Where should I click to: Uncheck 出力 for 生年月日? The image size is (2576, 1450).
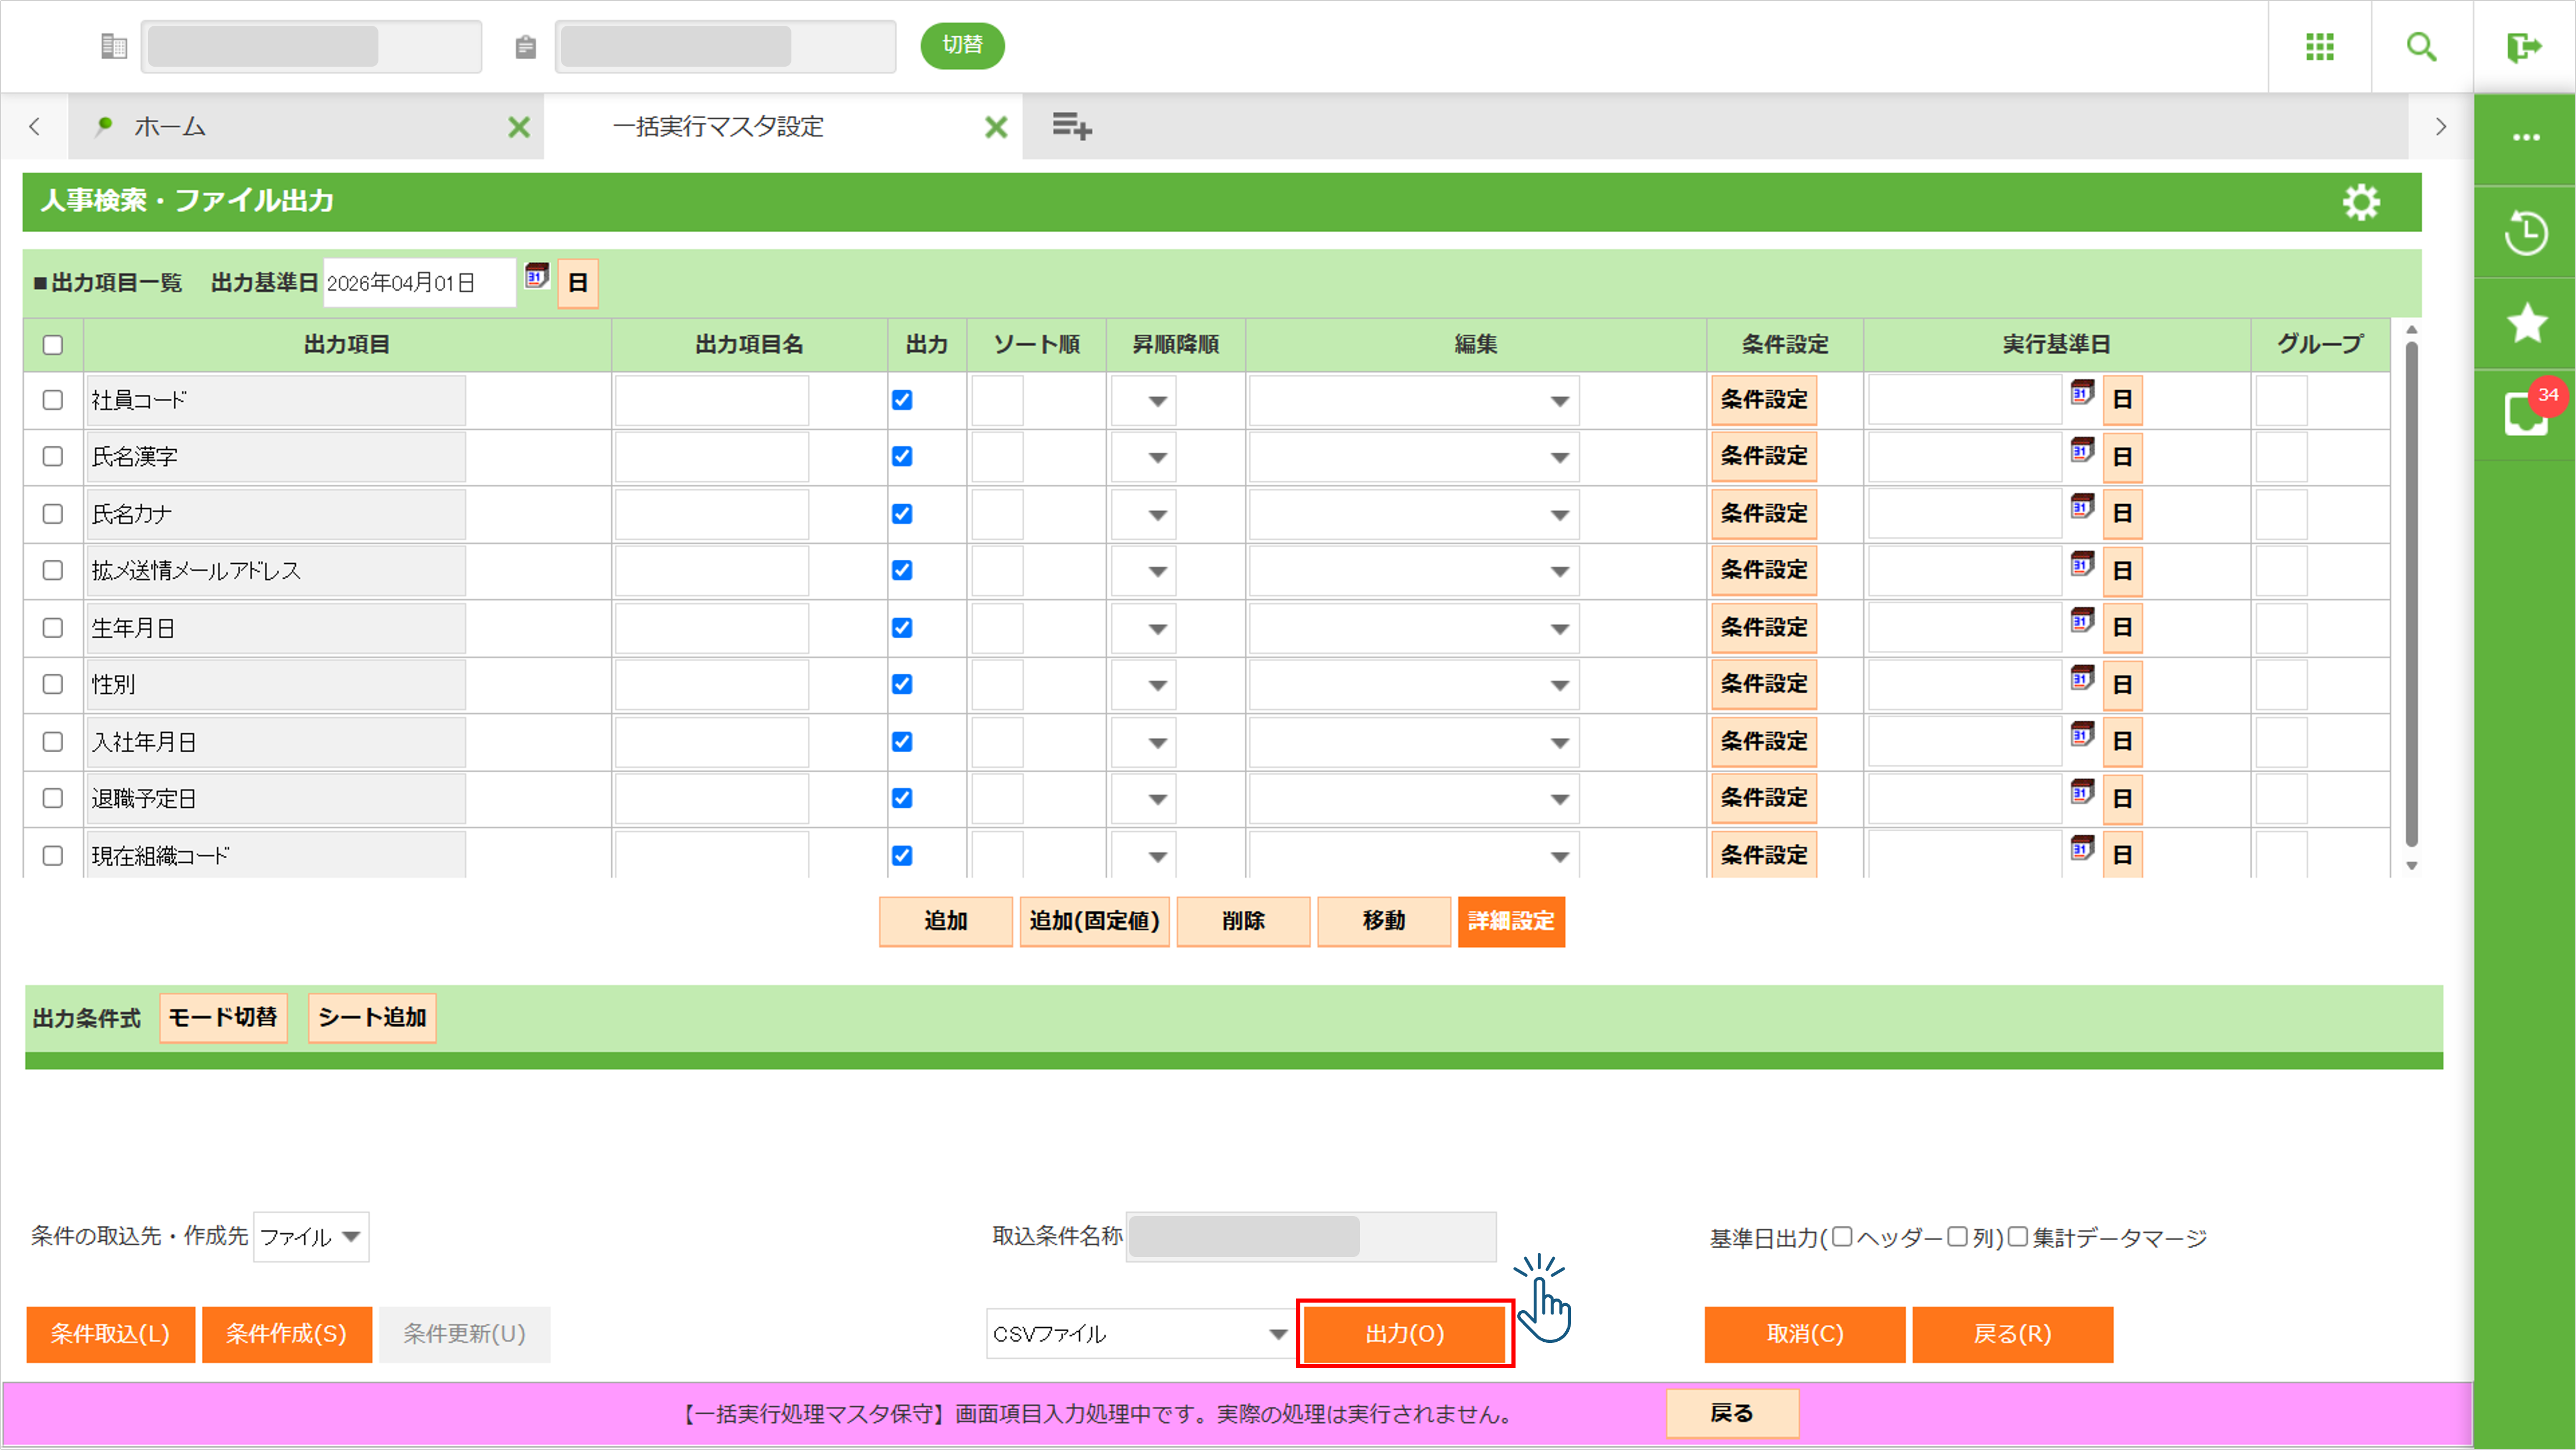point(902,628)
